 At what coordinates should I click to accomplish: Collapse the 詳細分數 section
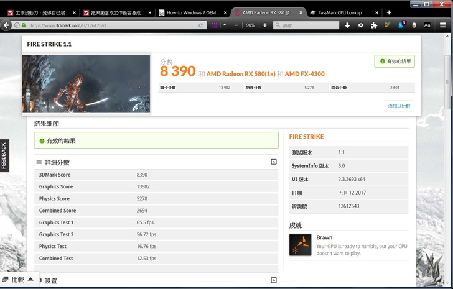[274, 162]
